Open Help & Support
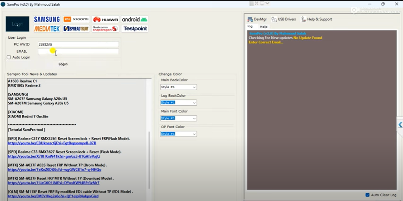 [316, 19]
